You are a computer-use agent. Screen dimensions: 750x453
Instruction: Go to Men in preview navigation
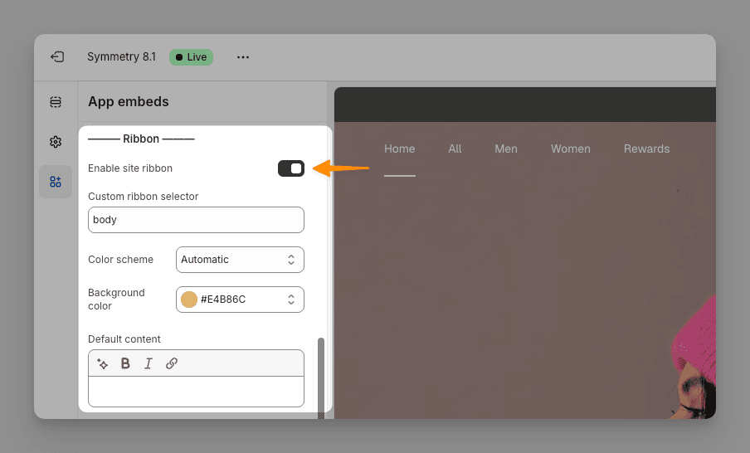click(505, 149)
